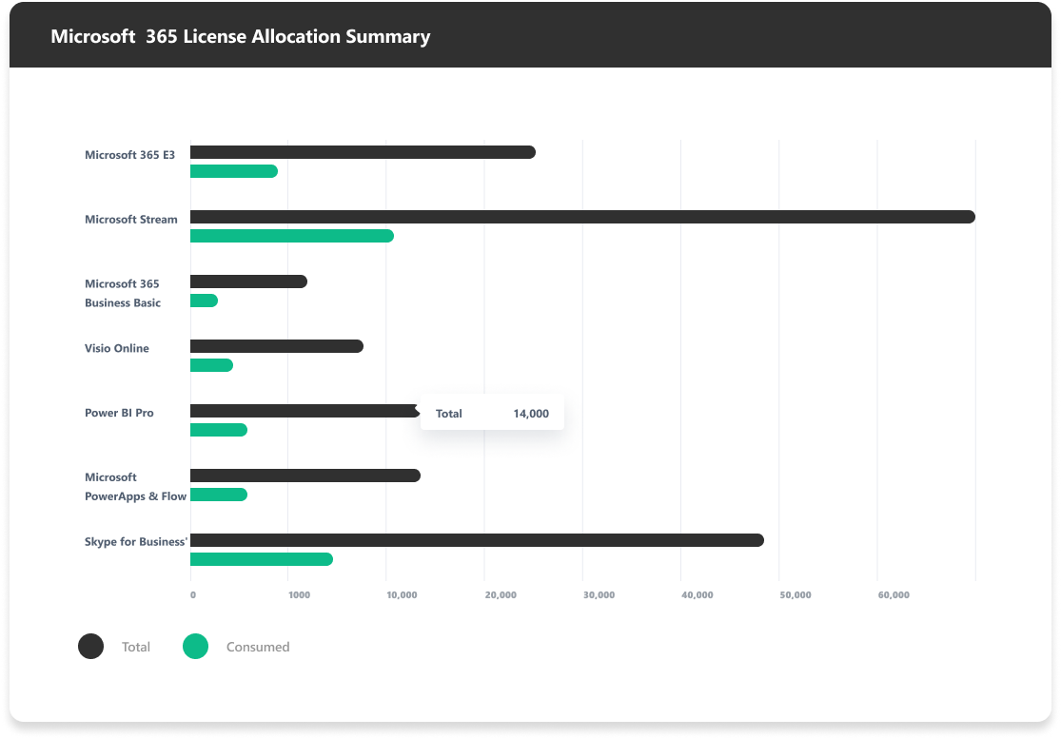Click the Skype for Business total bar

point(477,540)
